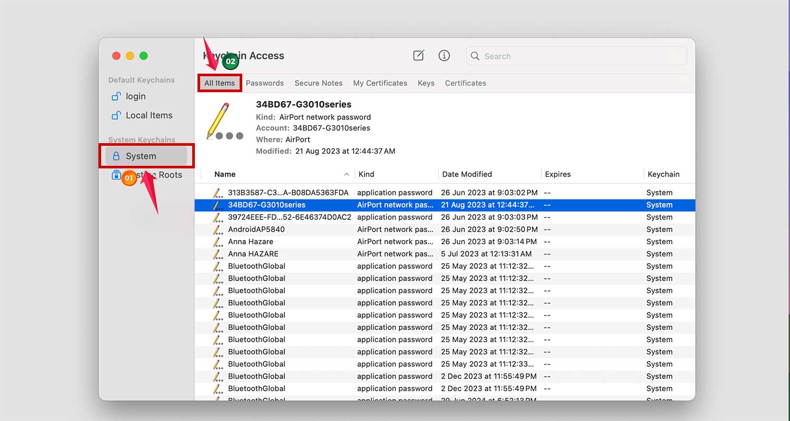
Task: Switch to the Passwords tab
Action: tap(265, 83)
